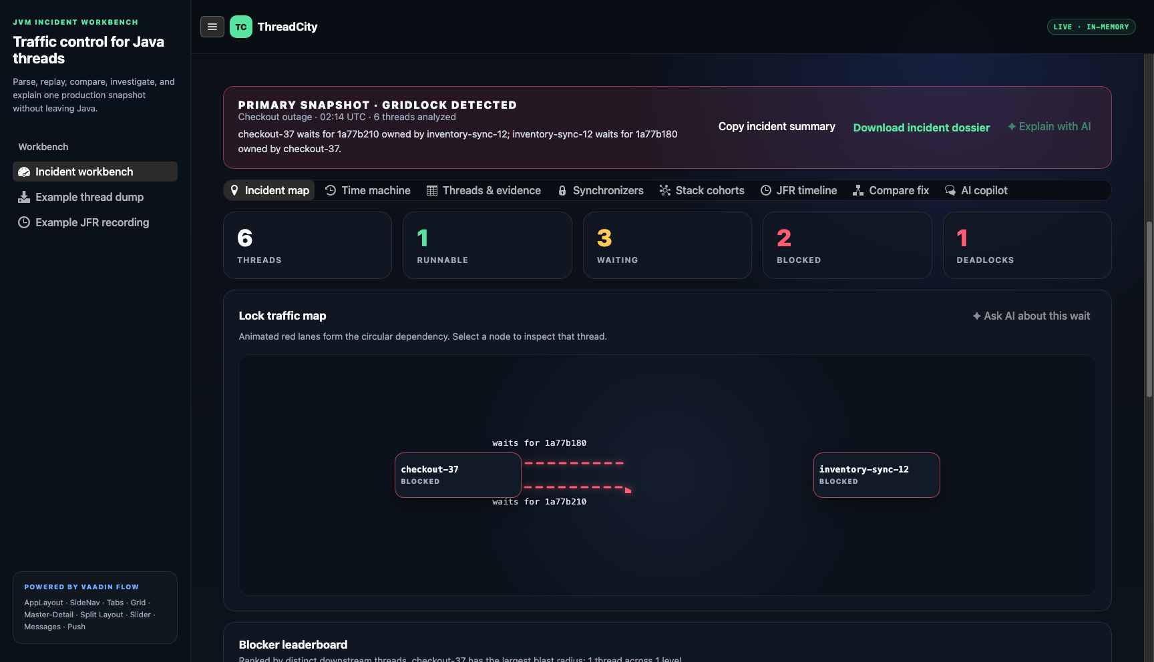Viewport: 1154px width, 662px height.
Task: Click the ThreadCity app title text
Action: click(x=288, y=27)
